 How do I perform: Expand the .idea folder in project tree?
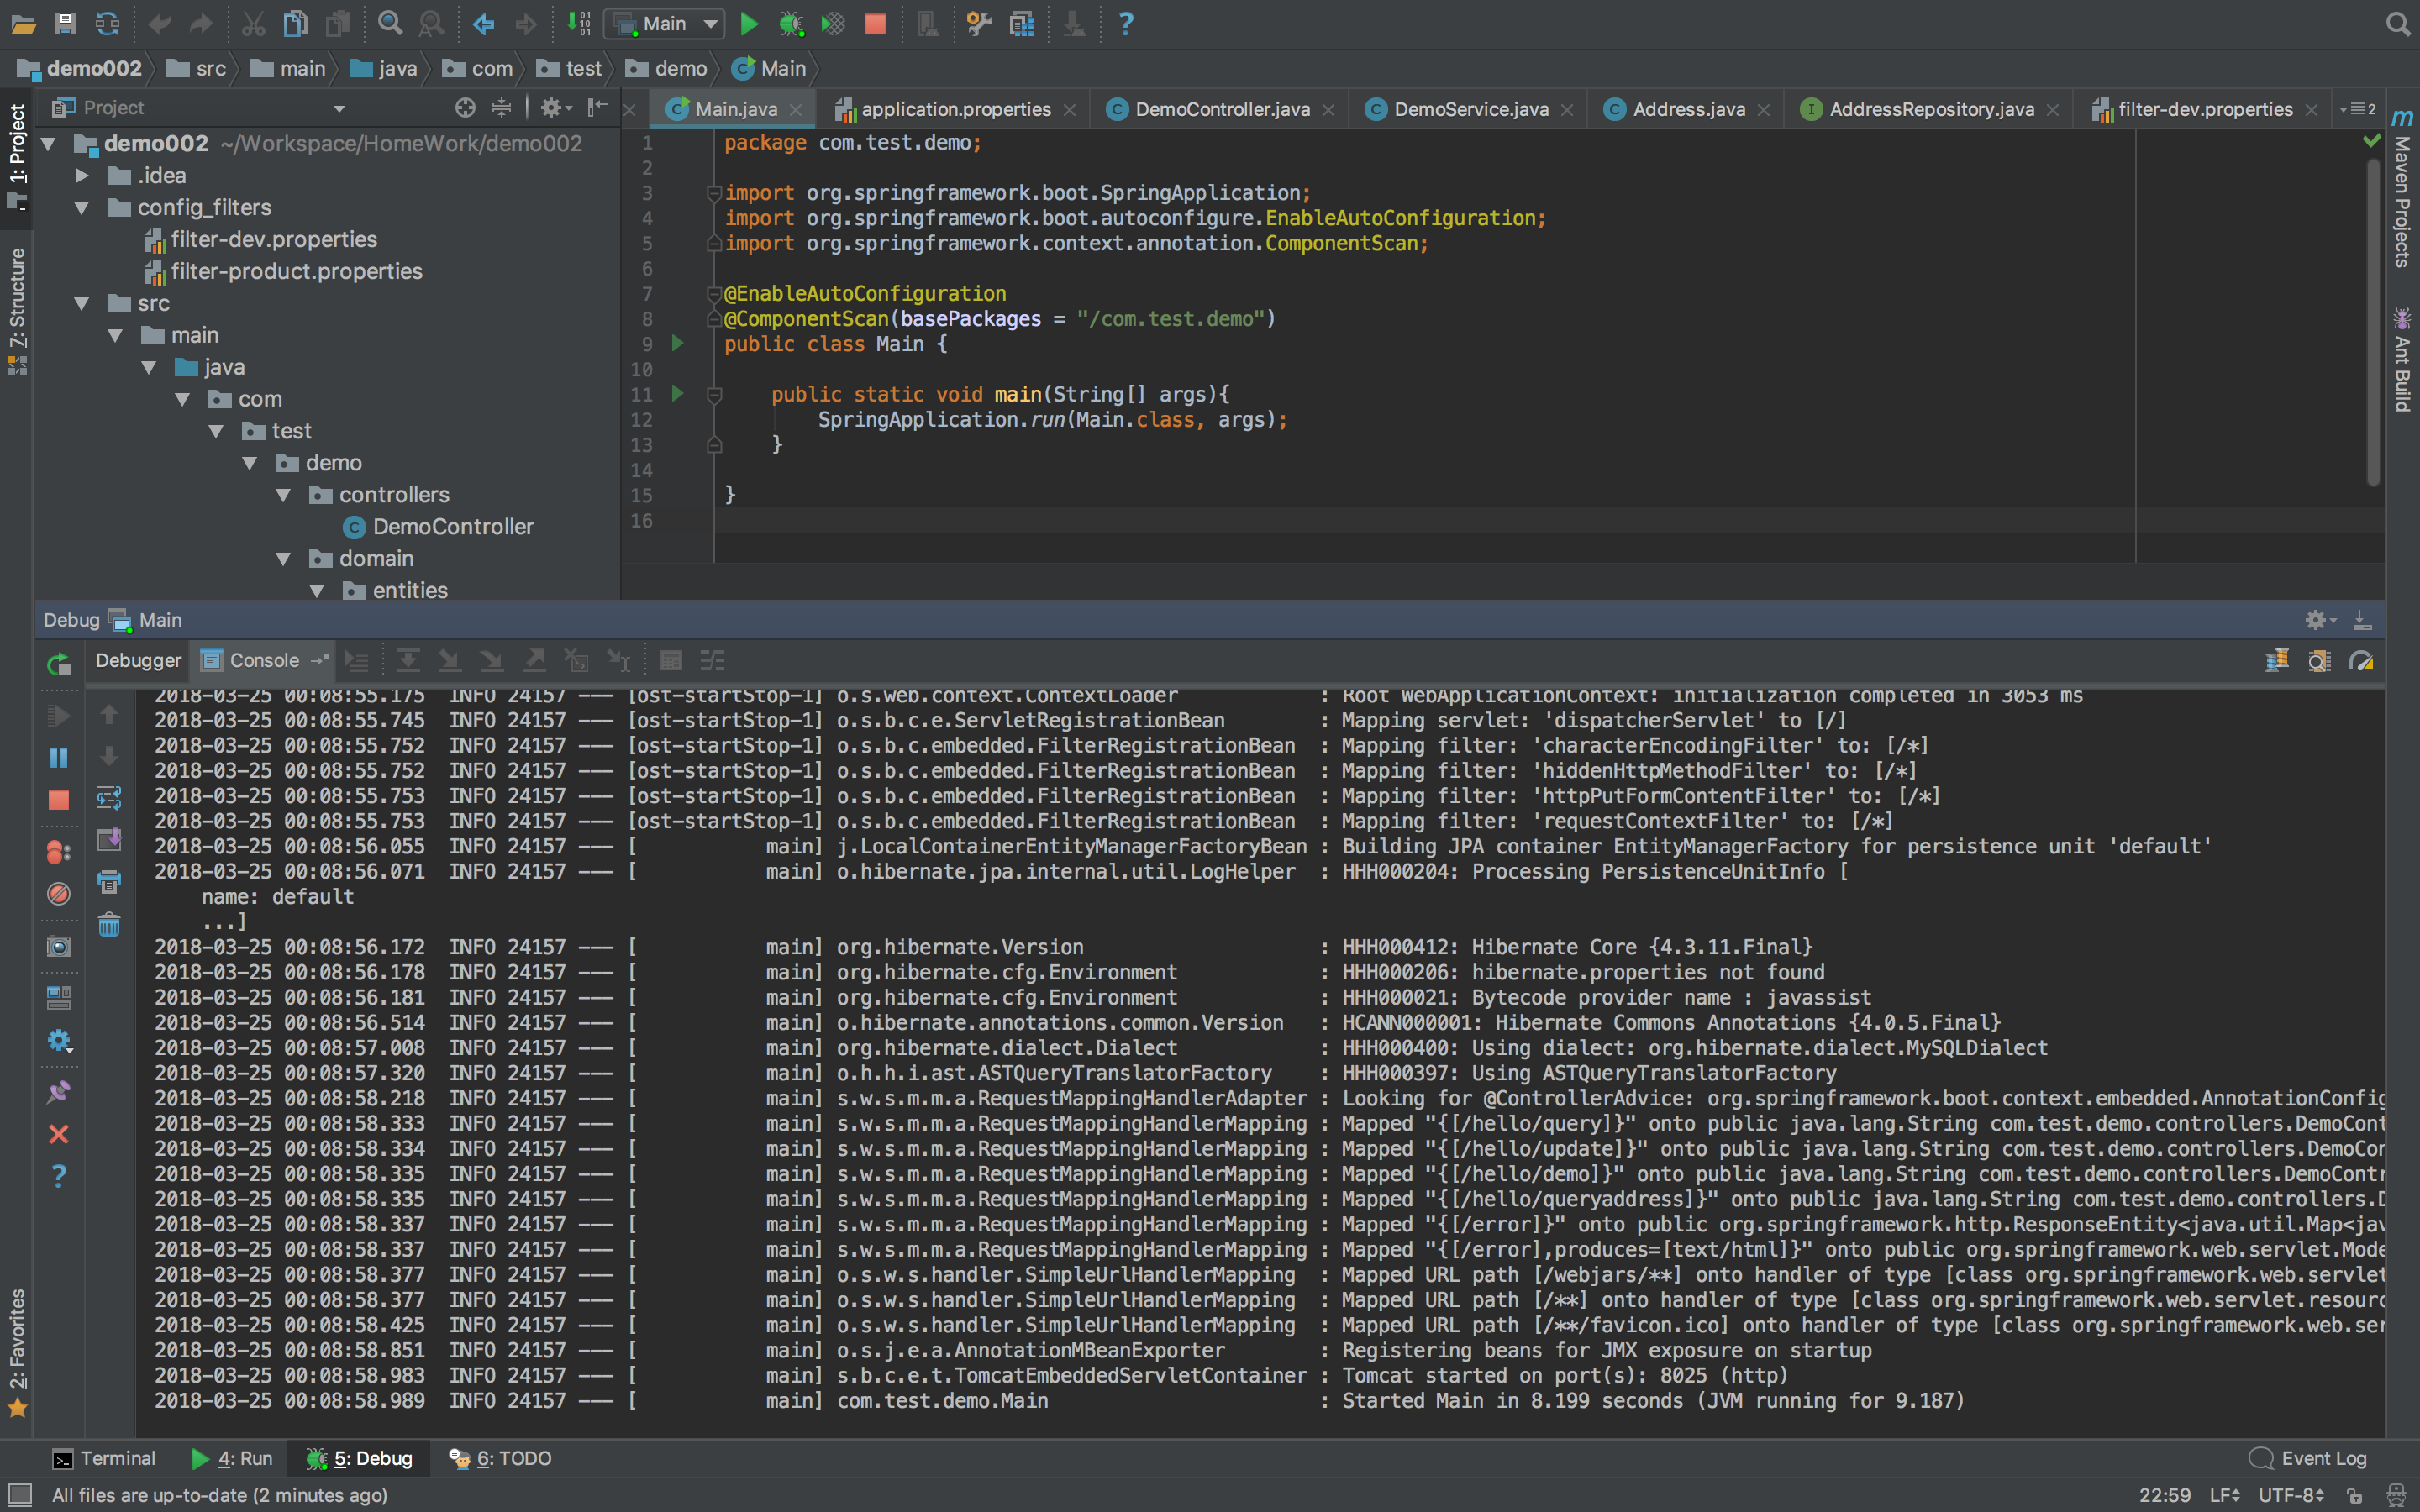83,176
